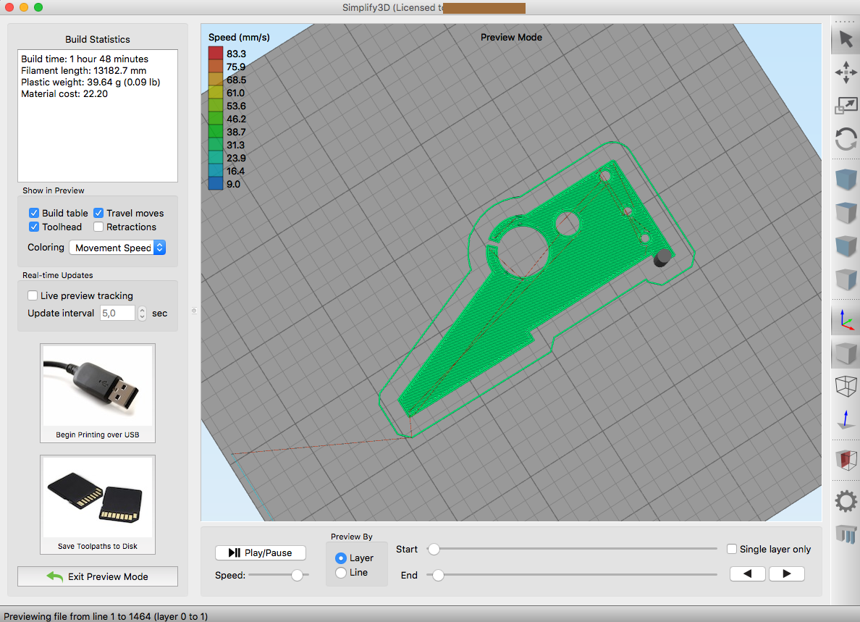Select the rotate model tool
This screenshot has height=622, width=860.
click(x=845, y=138)
